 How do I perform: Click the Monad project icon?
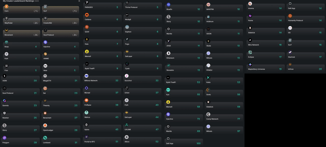tap(86, 88)
